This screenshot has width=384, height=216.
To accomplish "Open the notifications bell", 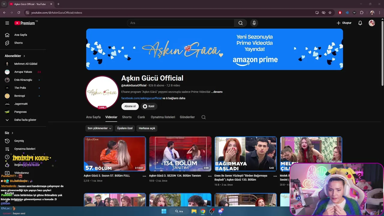I will point(360,23).
